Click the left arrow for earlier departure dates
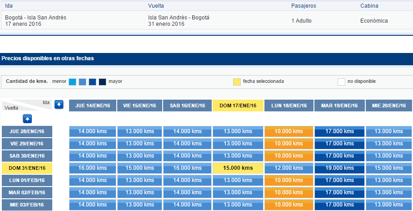 (59, 105)
